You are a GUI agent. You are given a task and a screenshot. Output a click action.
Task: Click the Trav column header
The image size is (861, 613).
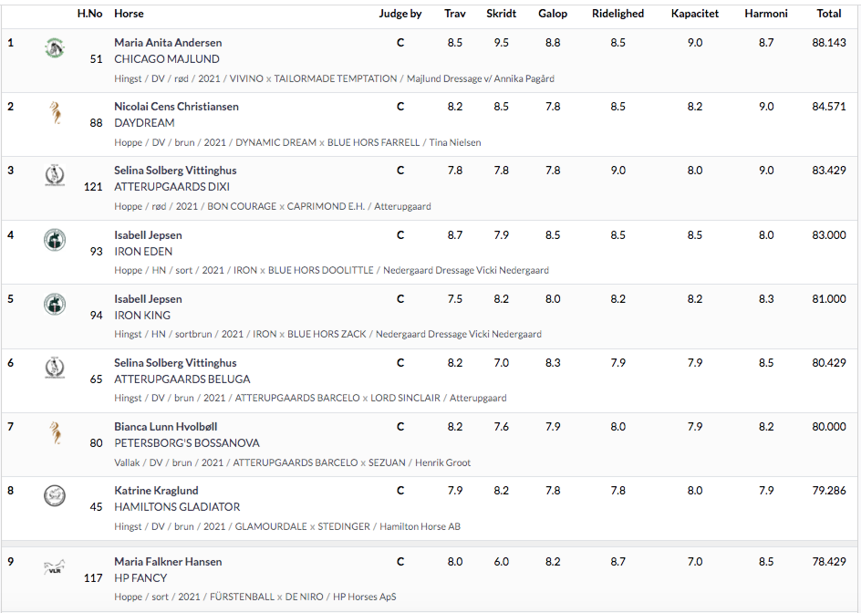tap(454, 14)
